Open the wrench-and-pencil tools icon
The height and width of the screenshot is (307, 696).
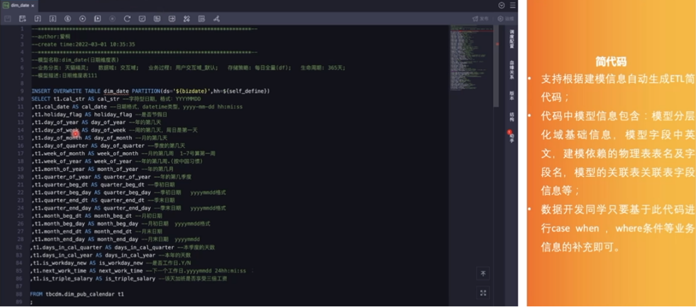click(187, 19)
